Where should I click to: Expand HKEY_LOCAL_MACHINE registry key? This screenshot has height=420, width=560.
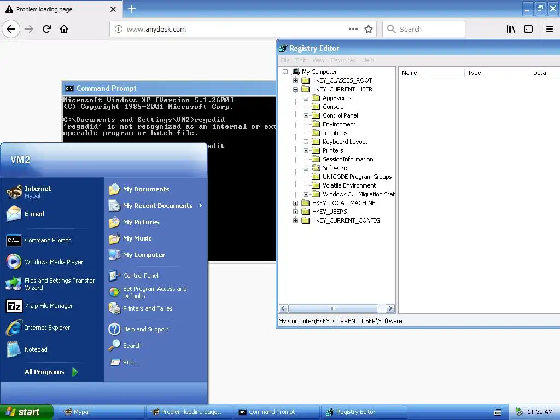pos(295,203)
